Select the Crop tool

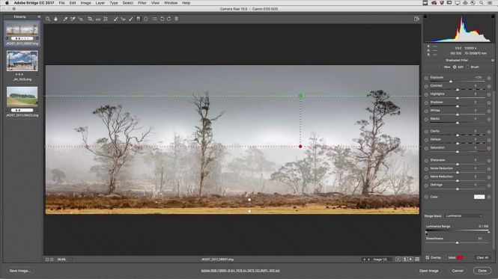(x=90, y=19)
